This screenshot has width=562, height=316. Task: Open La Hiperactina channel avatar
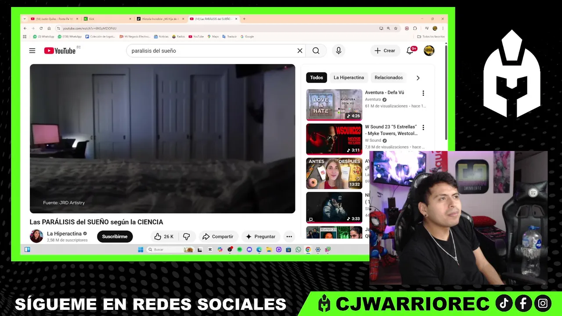[36, 236]
